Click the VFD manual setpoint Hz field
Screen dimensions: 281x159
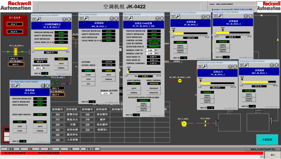pyautogui.click(x=106, y=93)
